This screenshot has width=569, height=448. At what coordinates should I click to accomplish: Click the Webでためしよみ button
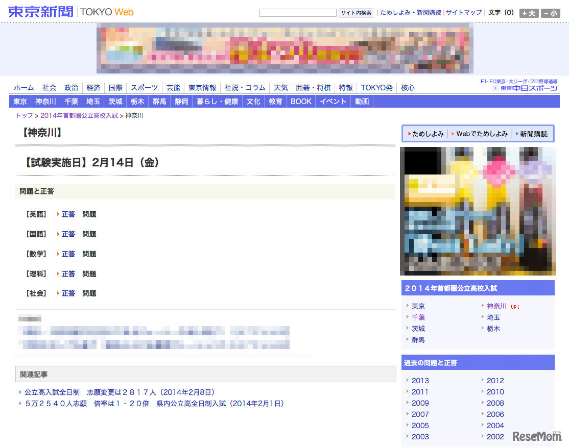pyautogui.click(x=480, y=134)
